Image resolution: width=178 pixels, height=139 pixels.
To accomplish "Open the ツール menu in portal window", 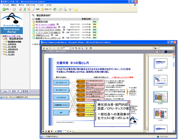I will pyautogui.click(x=40, y=5).
